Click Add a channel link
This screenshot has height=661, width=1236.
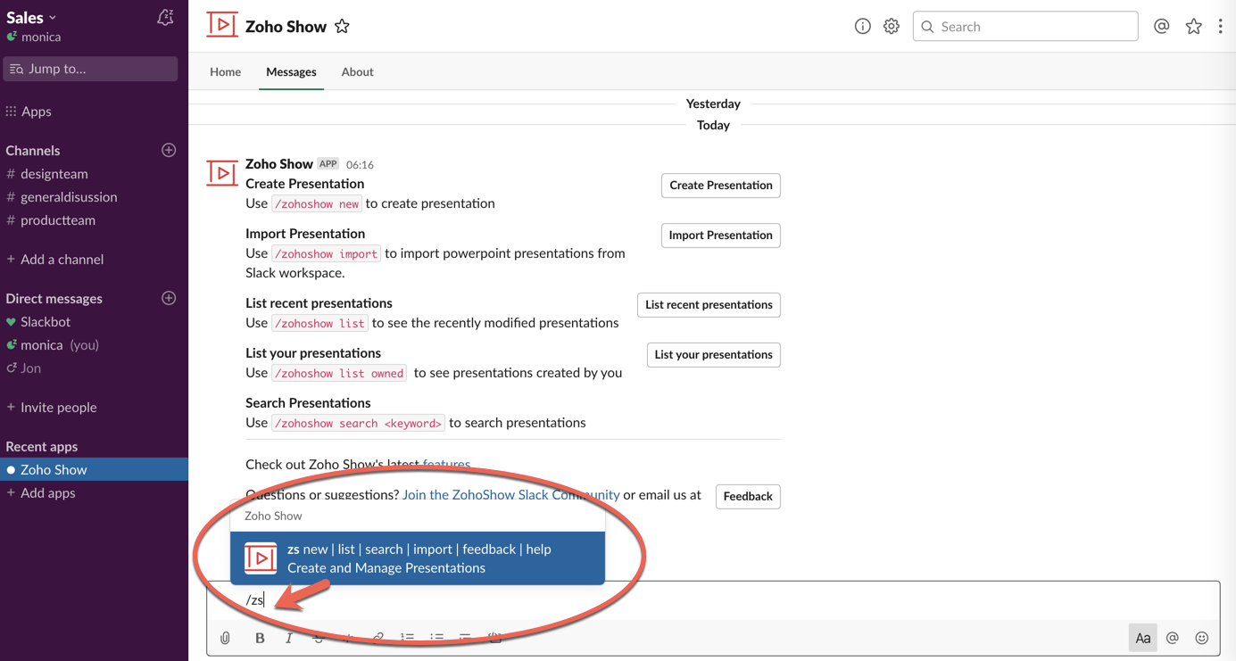click(x=62, y=260)
